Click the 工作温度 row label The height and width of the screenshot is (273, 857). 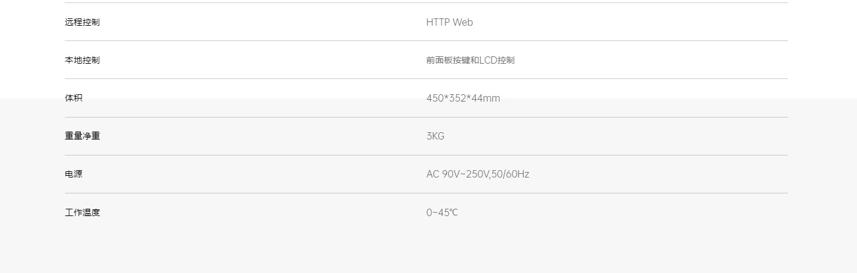(82, 212)
